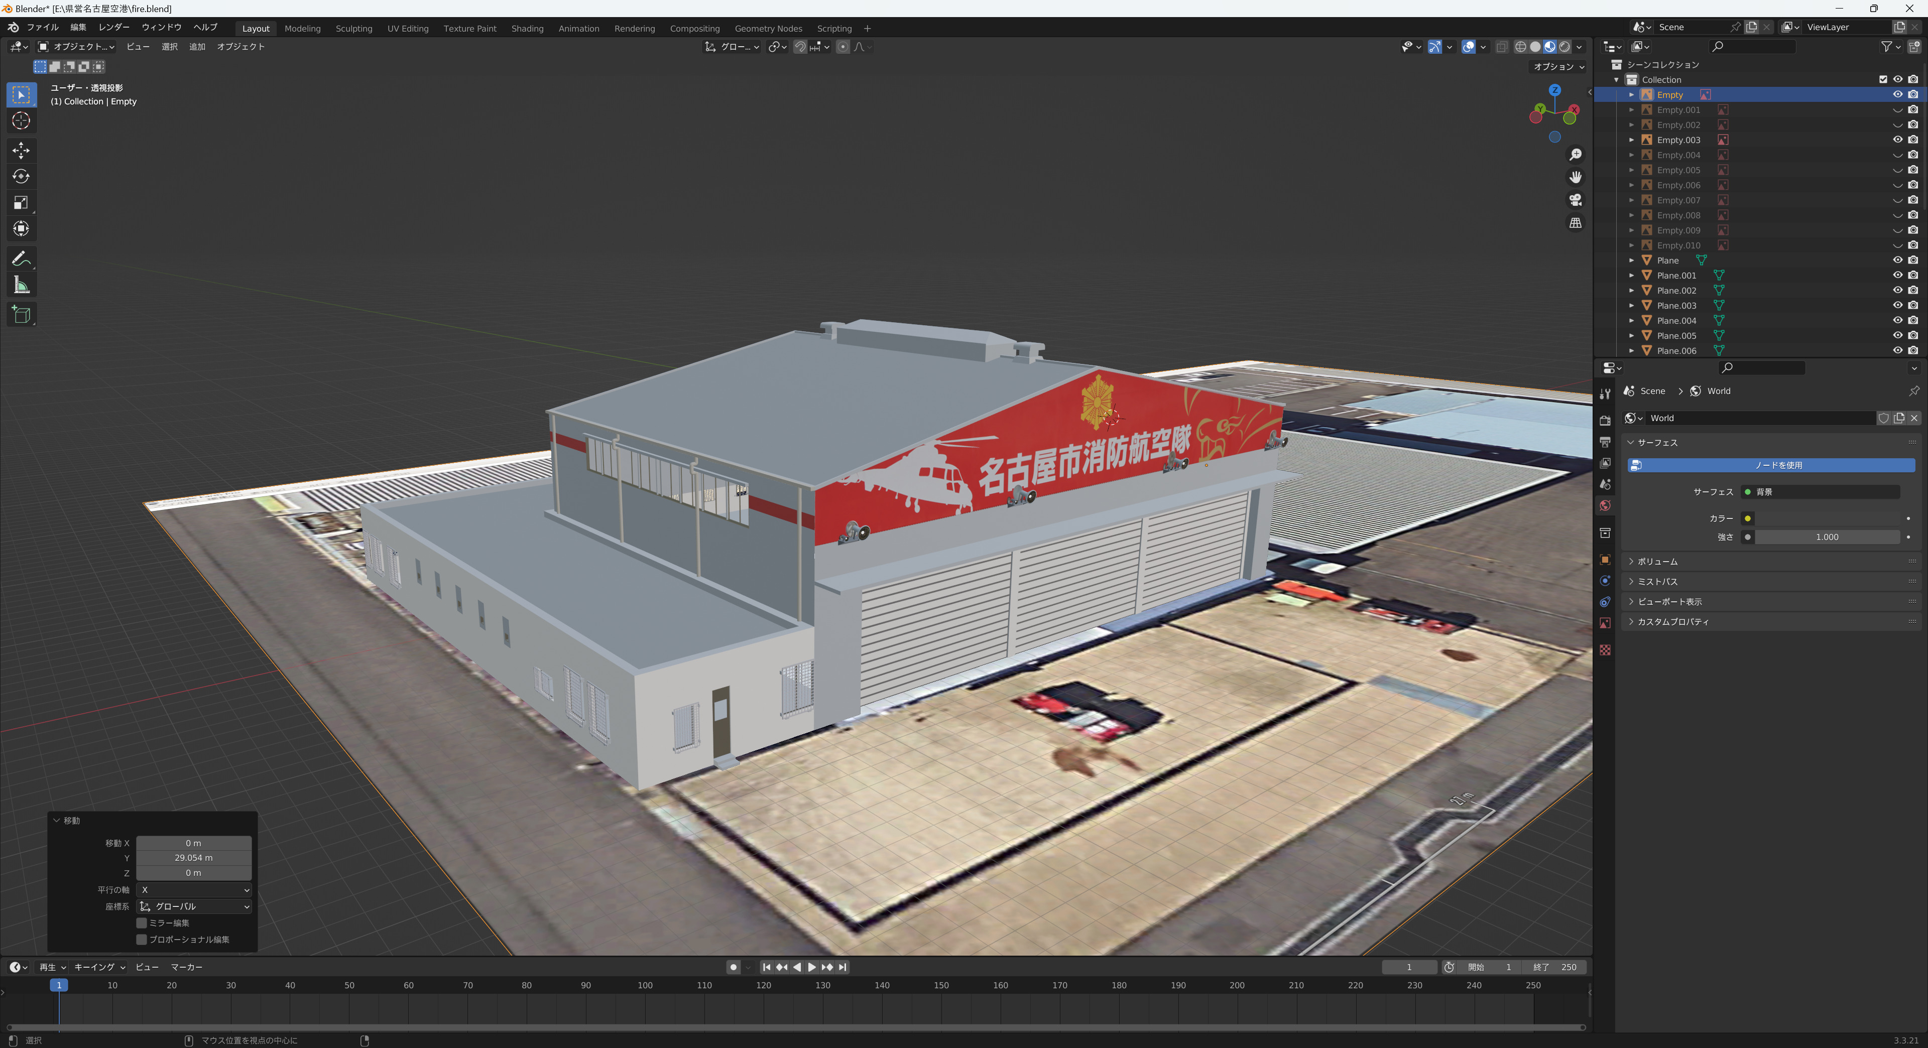Activate the Transform tool
This screenshot has width=1928, height=1048.
tap(21, 229)
